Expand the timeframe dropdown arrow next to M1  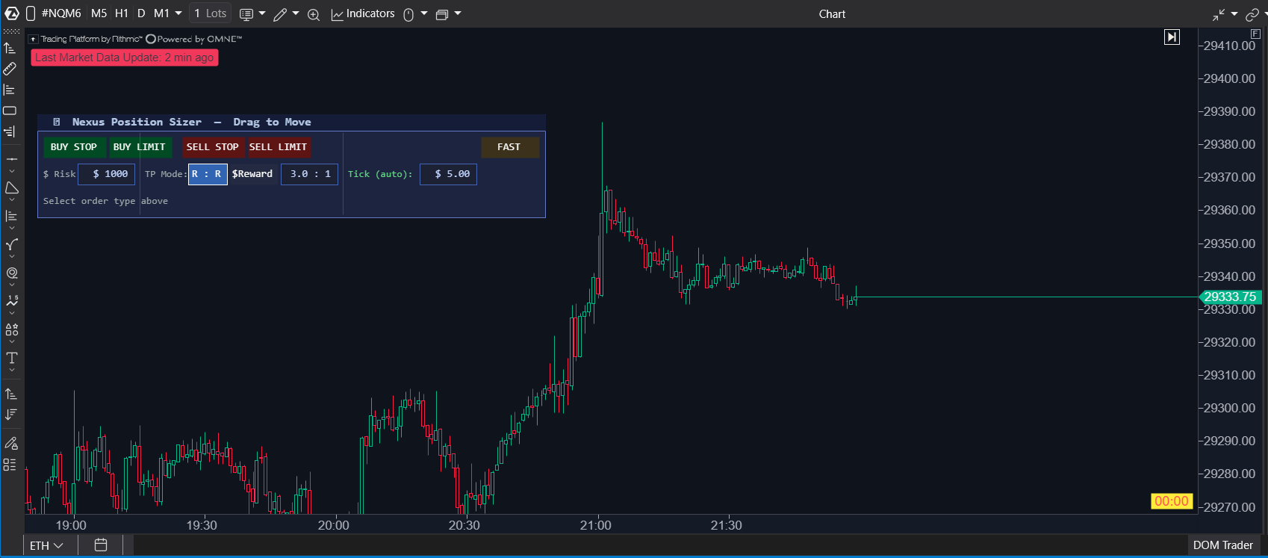pyautogui.click(x=178, y=13)
